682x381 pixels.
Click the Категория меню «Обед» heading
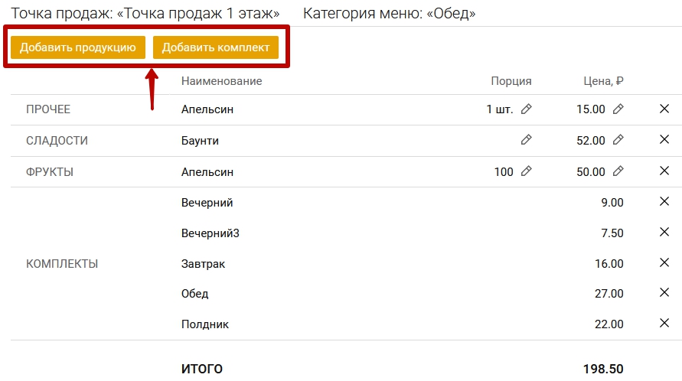coord(390,14)
